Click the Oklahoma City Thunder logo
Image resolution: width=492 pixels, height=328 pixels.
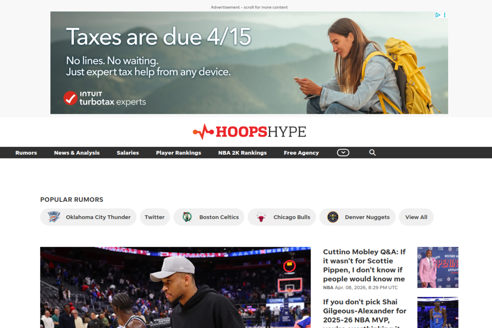(x=54, y=217)
